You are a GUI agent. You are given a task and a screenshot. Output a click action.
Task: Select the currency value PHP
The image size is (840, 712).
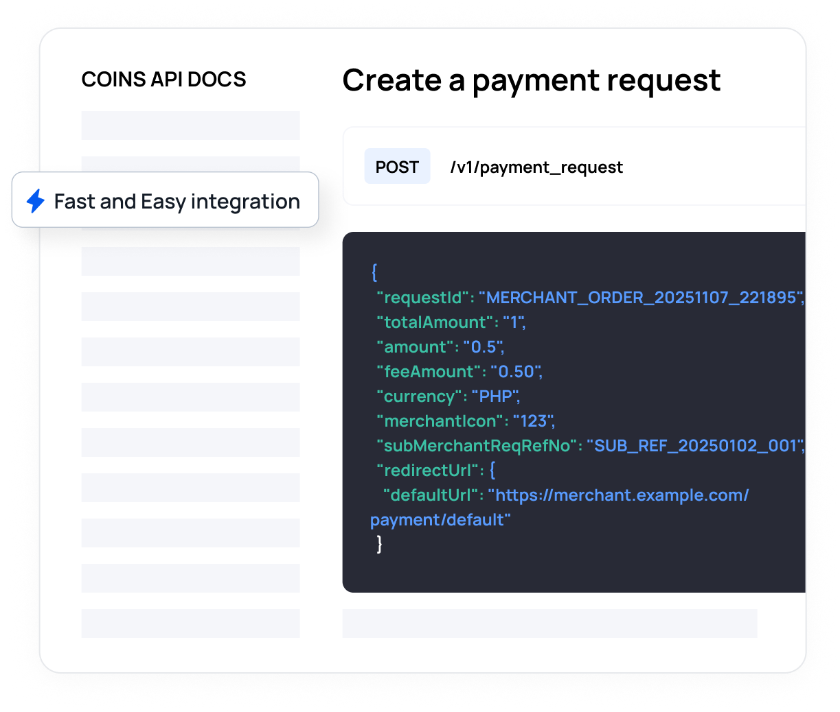tap(495, 396)
